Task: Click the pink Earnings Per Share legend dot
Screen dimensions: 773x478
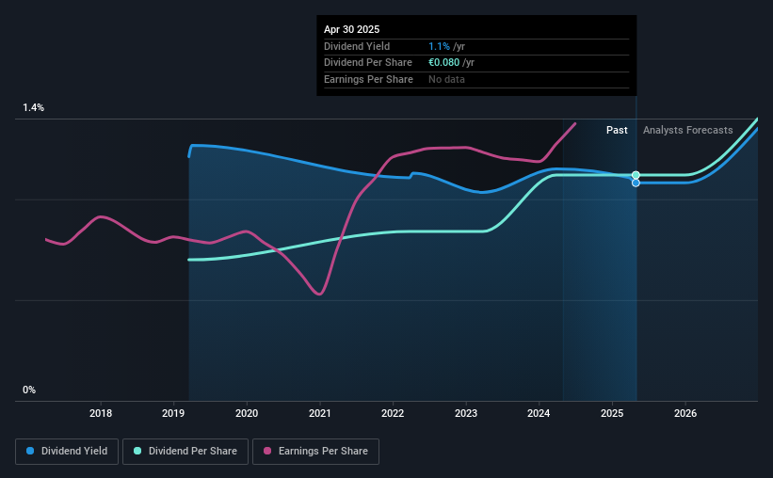Action: tap(267, 451)
